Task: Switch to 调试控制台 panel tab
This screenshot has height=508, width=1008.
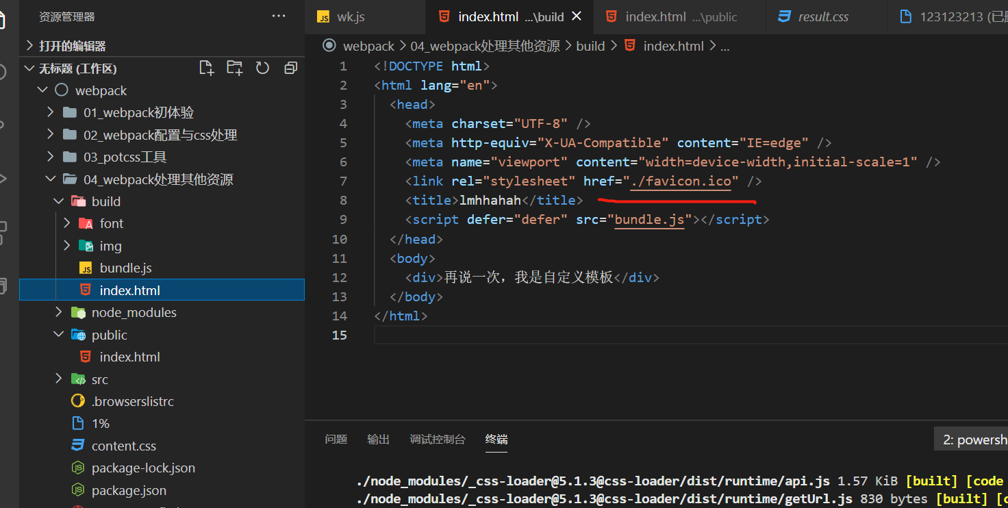Action: point(438,440)
